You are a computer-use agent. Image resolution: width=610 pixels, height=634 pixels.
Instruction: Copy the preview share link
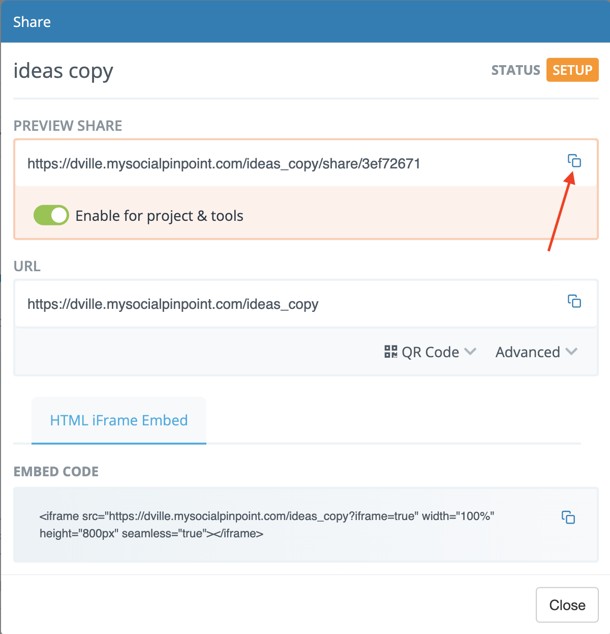coord(574,161)
